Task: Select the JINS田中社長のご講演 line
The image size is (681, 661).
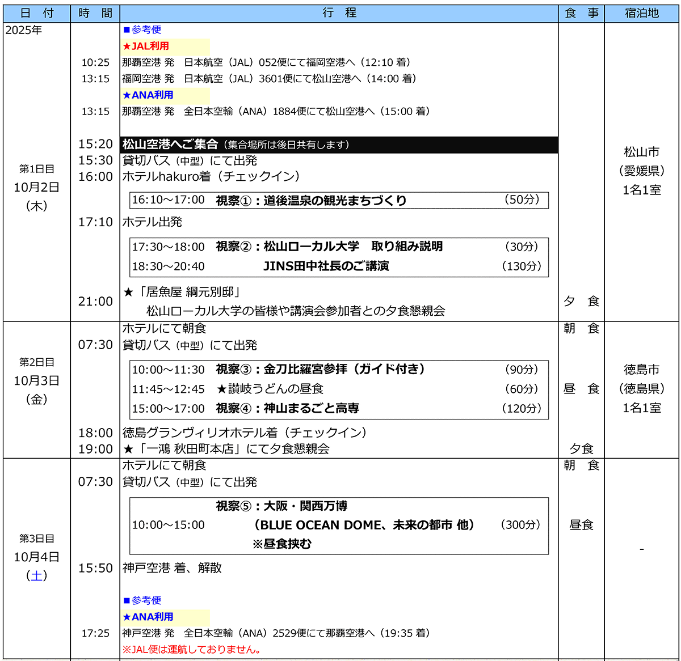Action: [326, 266]
